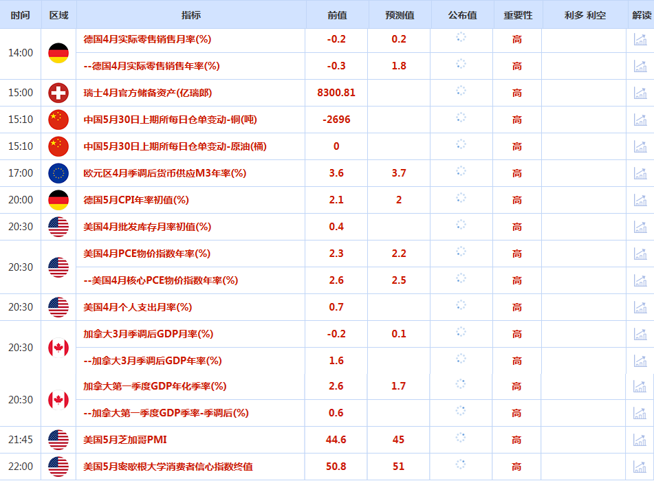
Task: Open analysis icon for US PCE price index yearly
Action: [x=640, y=254]
